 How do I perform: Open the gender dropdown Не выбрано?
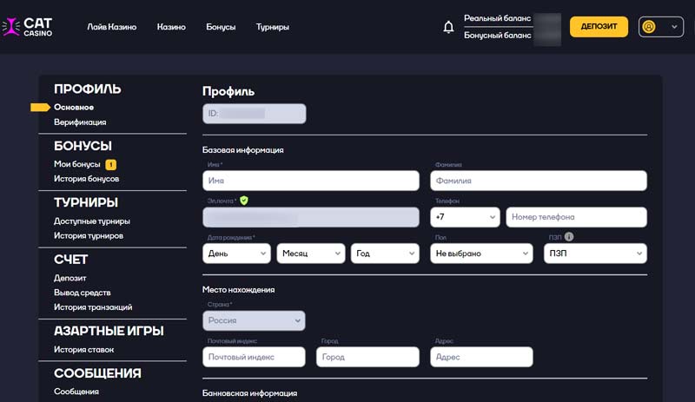[481, 254]
